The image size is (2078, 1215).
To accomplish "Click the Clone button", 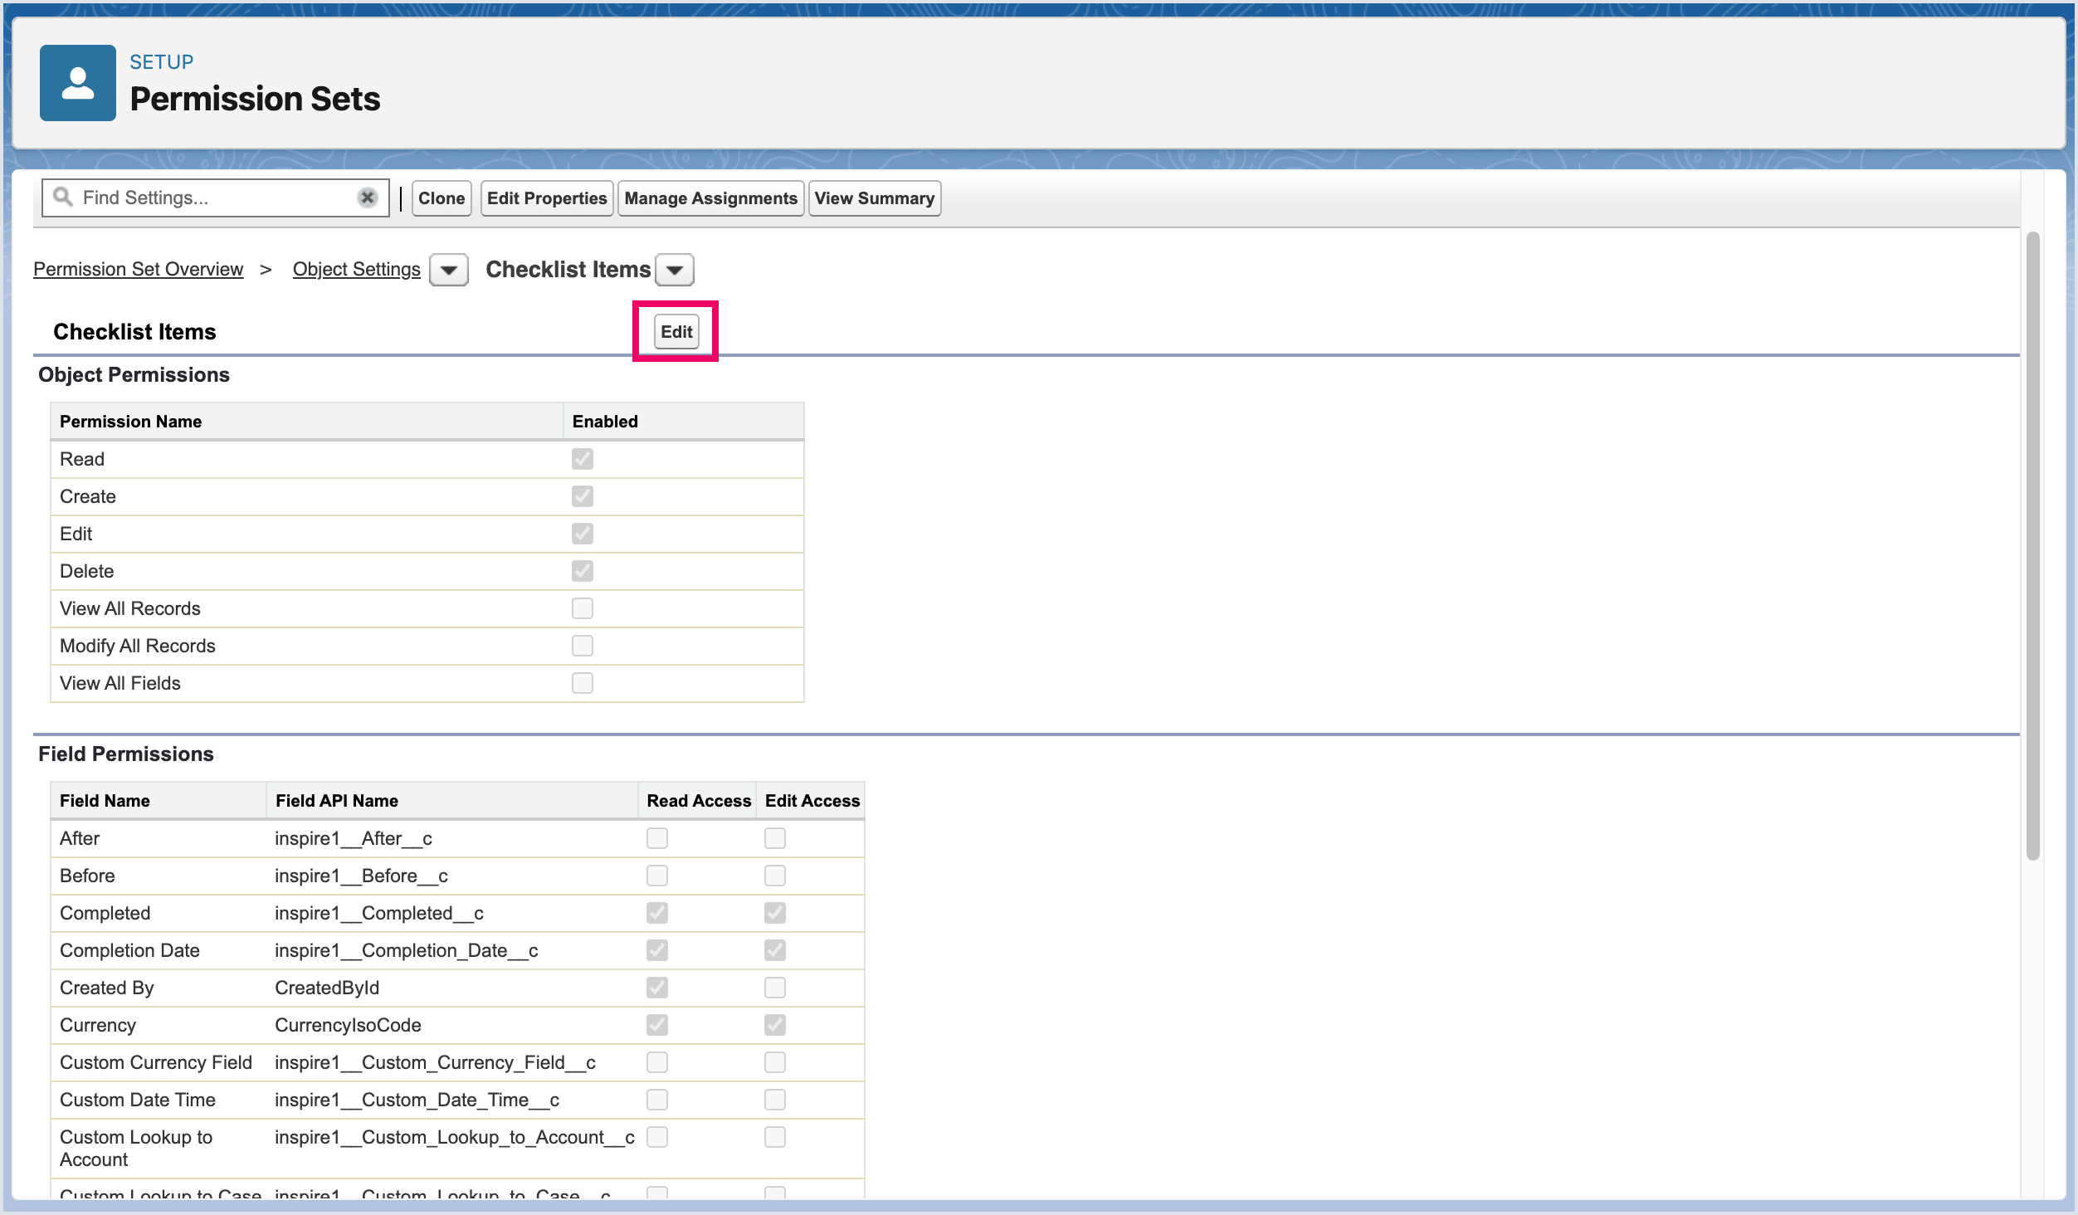I will click(x=441, y=198).
